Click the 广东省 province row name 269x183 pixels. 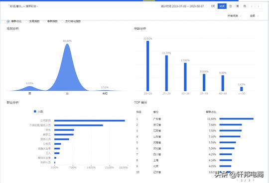157,119
